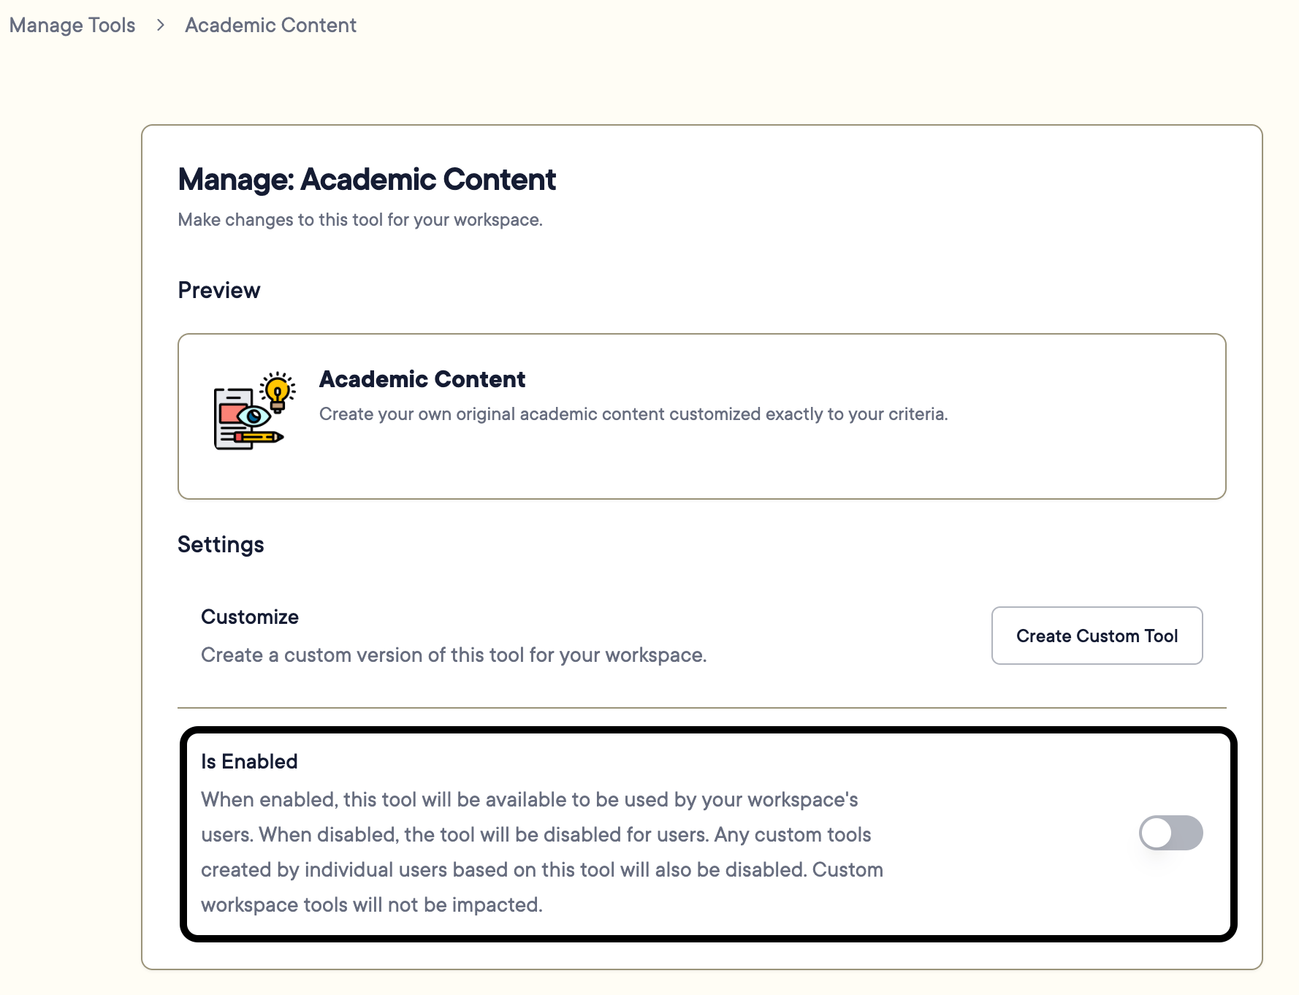This screenshot has width=1299, height=995.
Task: Click the Customize description text
Action: pyautogui.click(x=454, y=655)
